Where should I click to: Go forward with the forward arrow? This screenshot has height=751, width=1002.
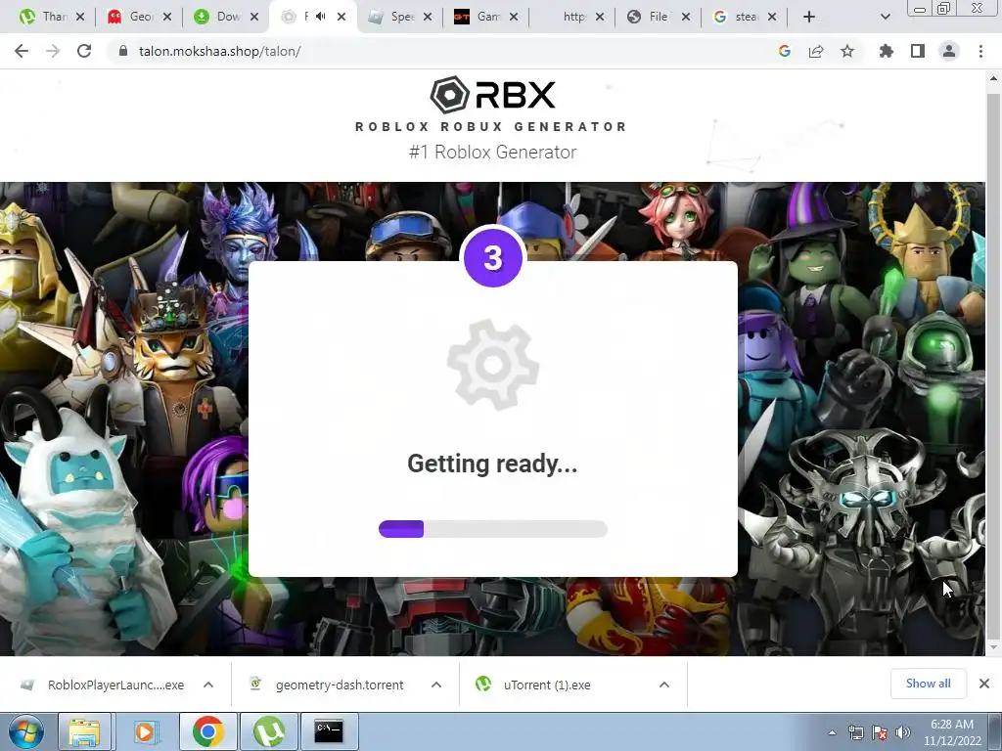(x=53, y=51)
